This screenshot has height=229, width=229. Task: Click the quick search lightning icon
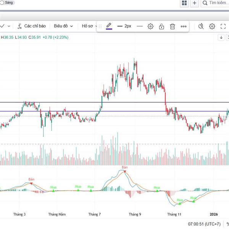(x=201, y=26)
